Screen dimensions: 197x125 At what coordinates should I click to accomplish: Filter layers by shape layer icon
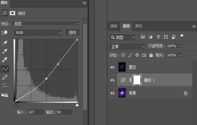[166, 37]
